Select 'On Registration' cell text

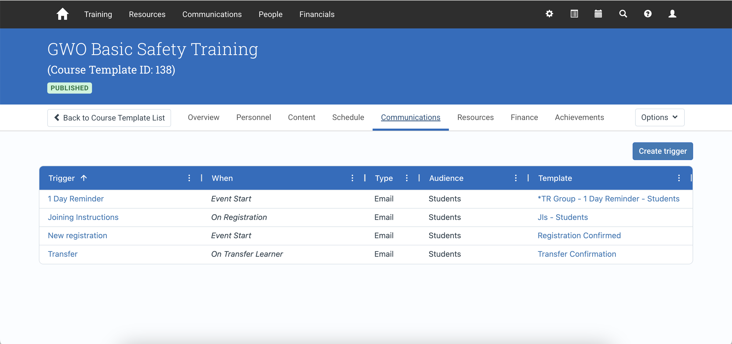tap(239, 217)
